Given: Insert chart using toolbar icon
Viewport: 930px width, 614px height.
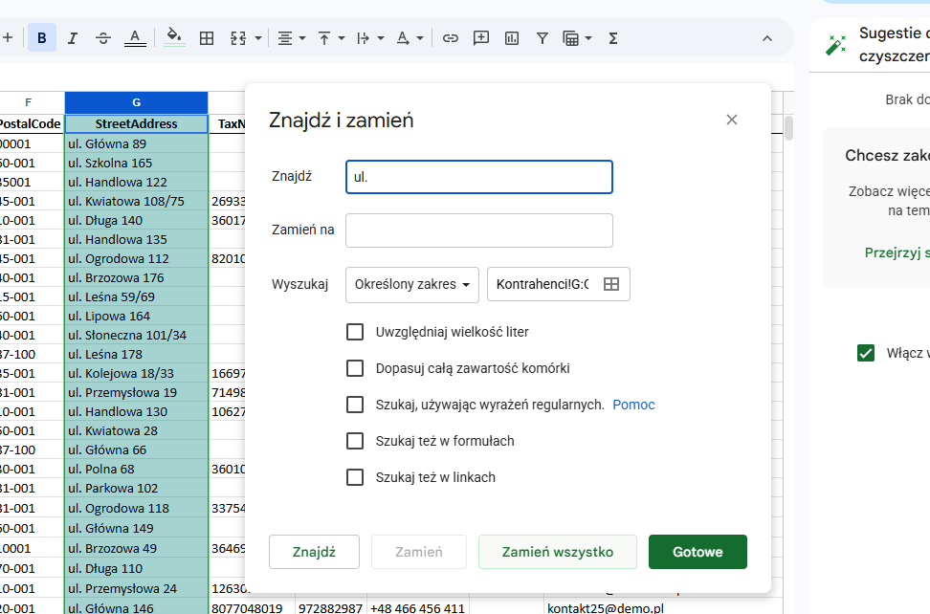Looking at the screenshot, I should [511, 38].
